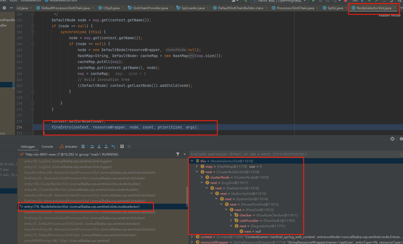Toggle code fold at line 157
Viewport: 403px width, 244px height.
(x=33, y=26)
